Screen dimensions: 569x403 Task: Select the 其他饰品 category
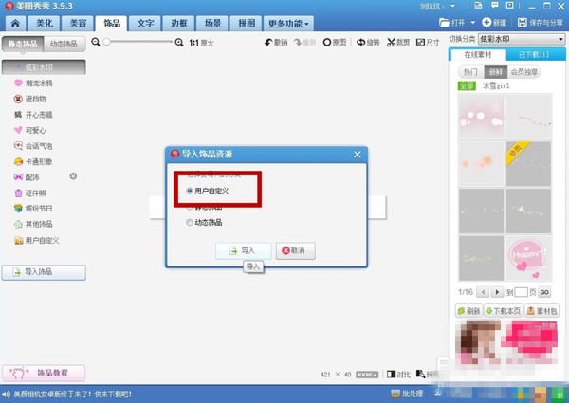point(33,224)
